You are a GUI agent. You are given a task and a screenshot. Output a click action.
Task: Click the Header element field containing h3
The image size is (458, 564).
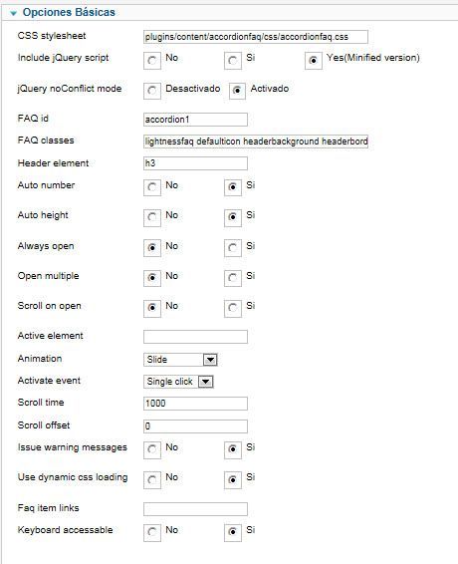click(195, 163)
